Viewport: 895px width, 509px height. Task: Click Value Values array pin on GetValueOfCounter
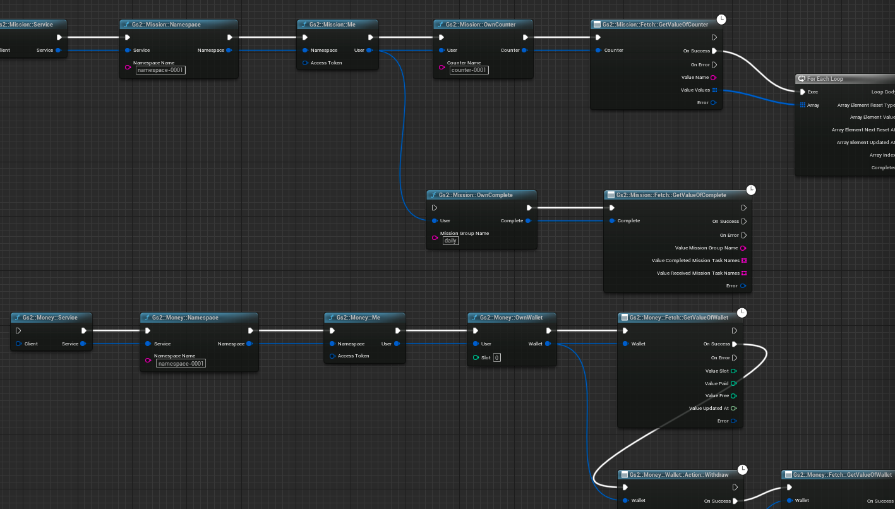point(714,90)
